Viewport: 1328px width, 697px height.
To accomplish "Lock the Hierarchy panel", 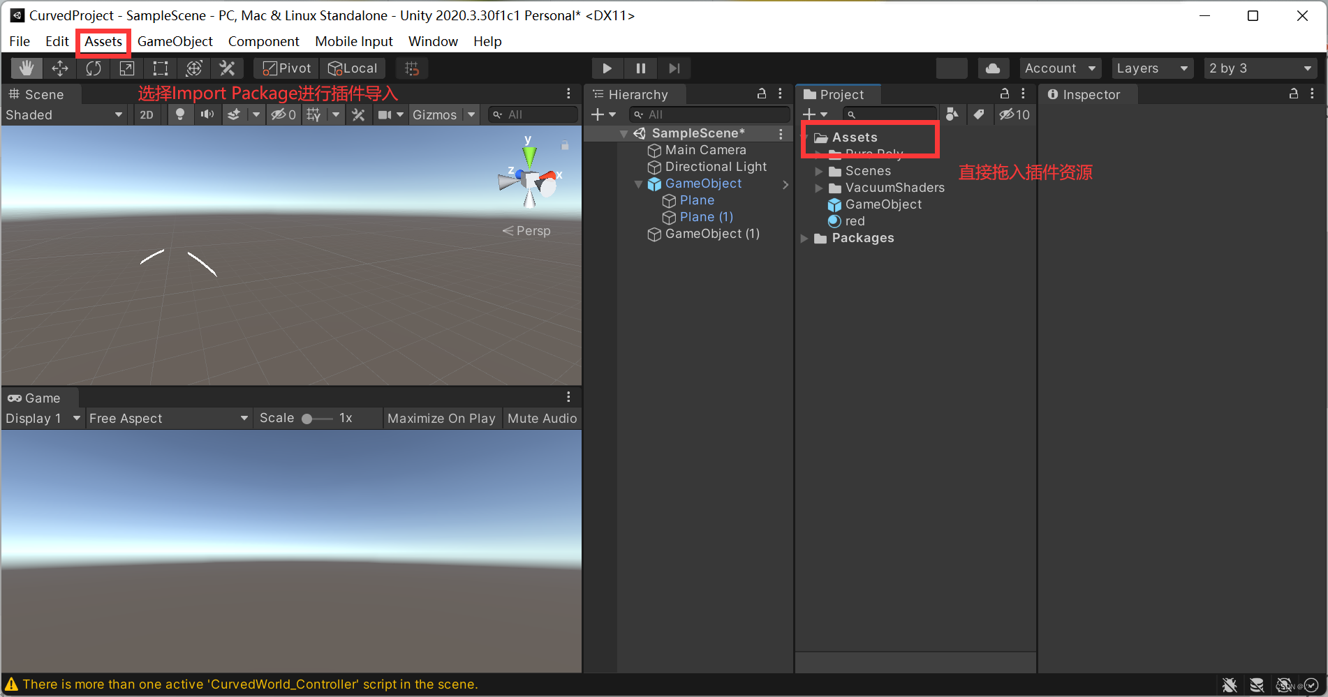I will tap(762, 93).
